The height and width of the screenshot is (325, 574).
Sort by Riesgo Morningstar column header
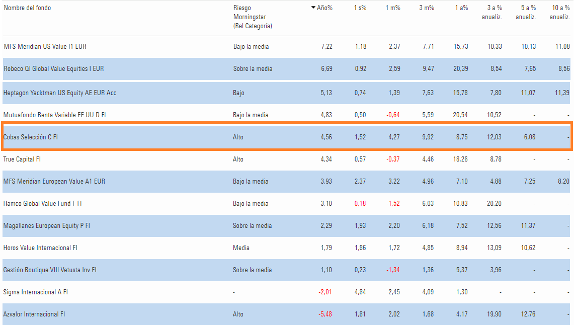(x=253, y=17)
